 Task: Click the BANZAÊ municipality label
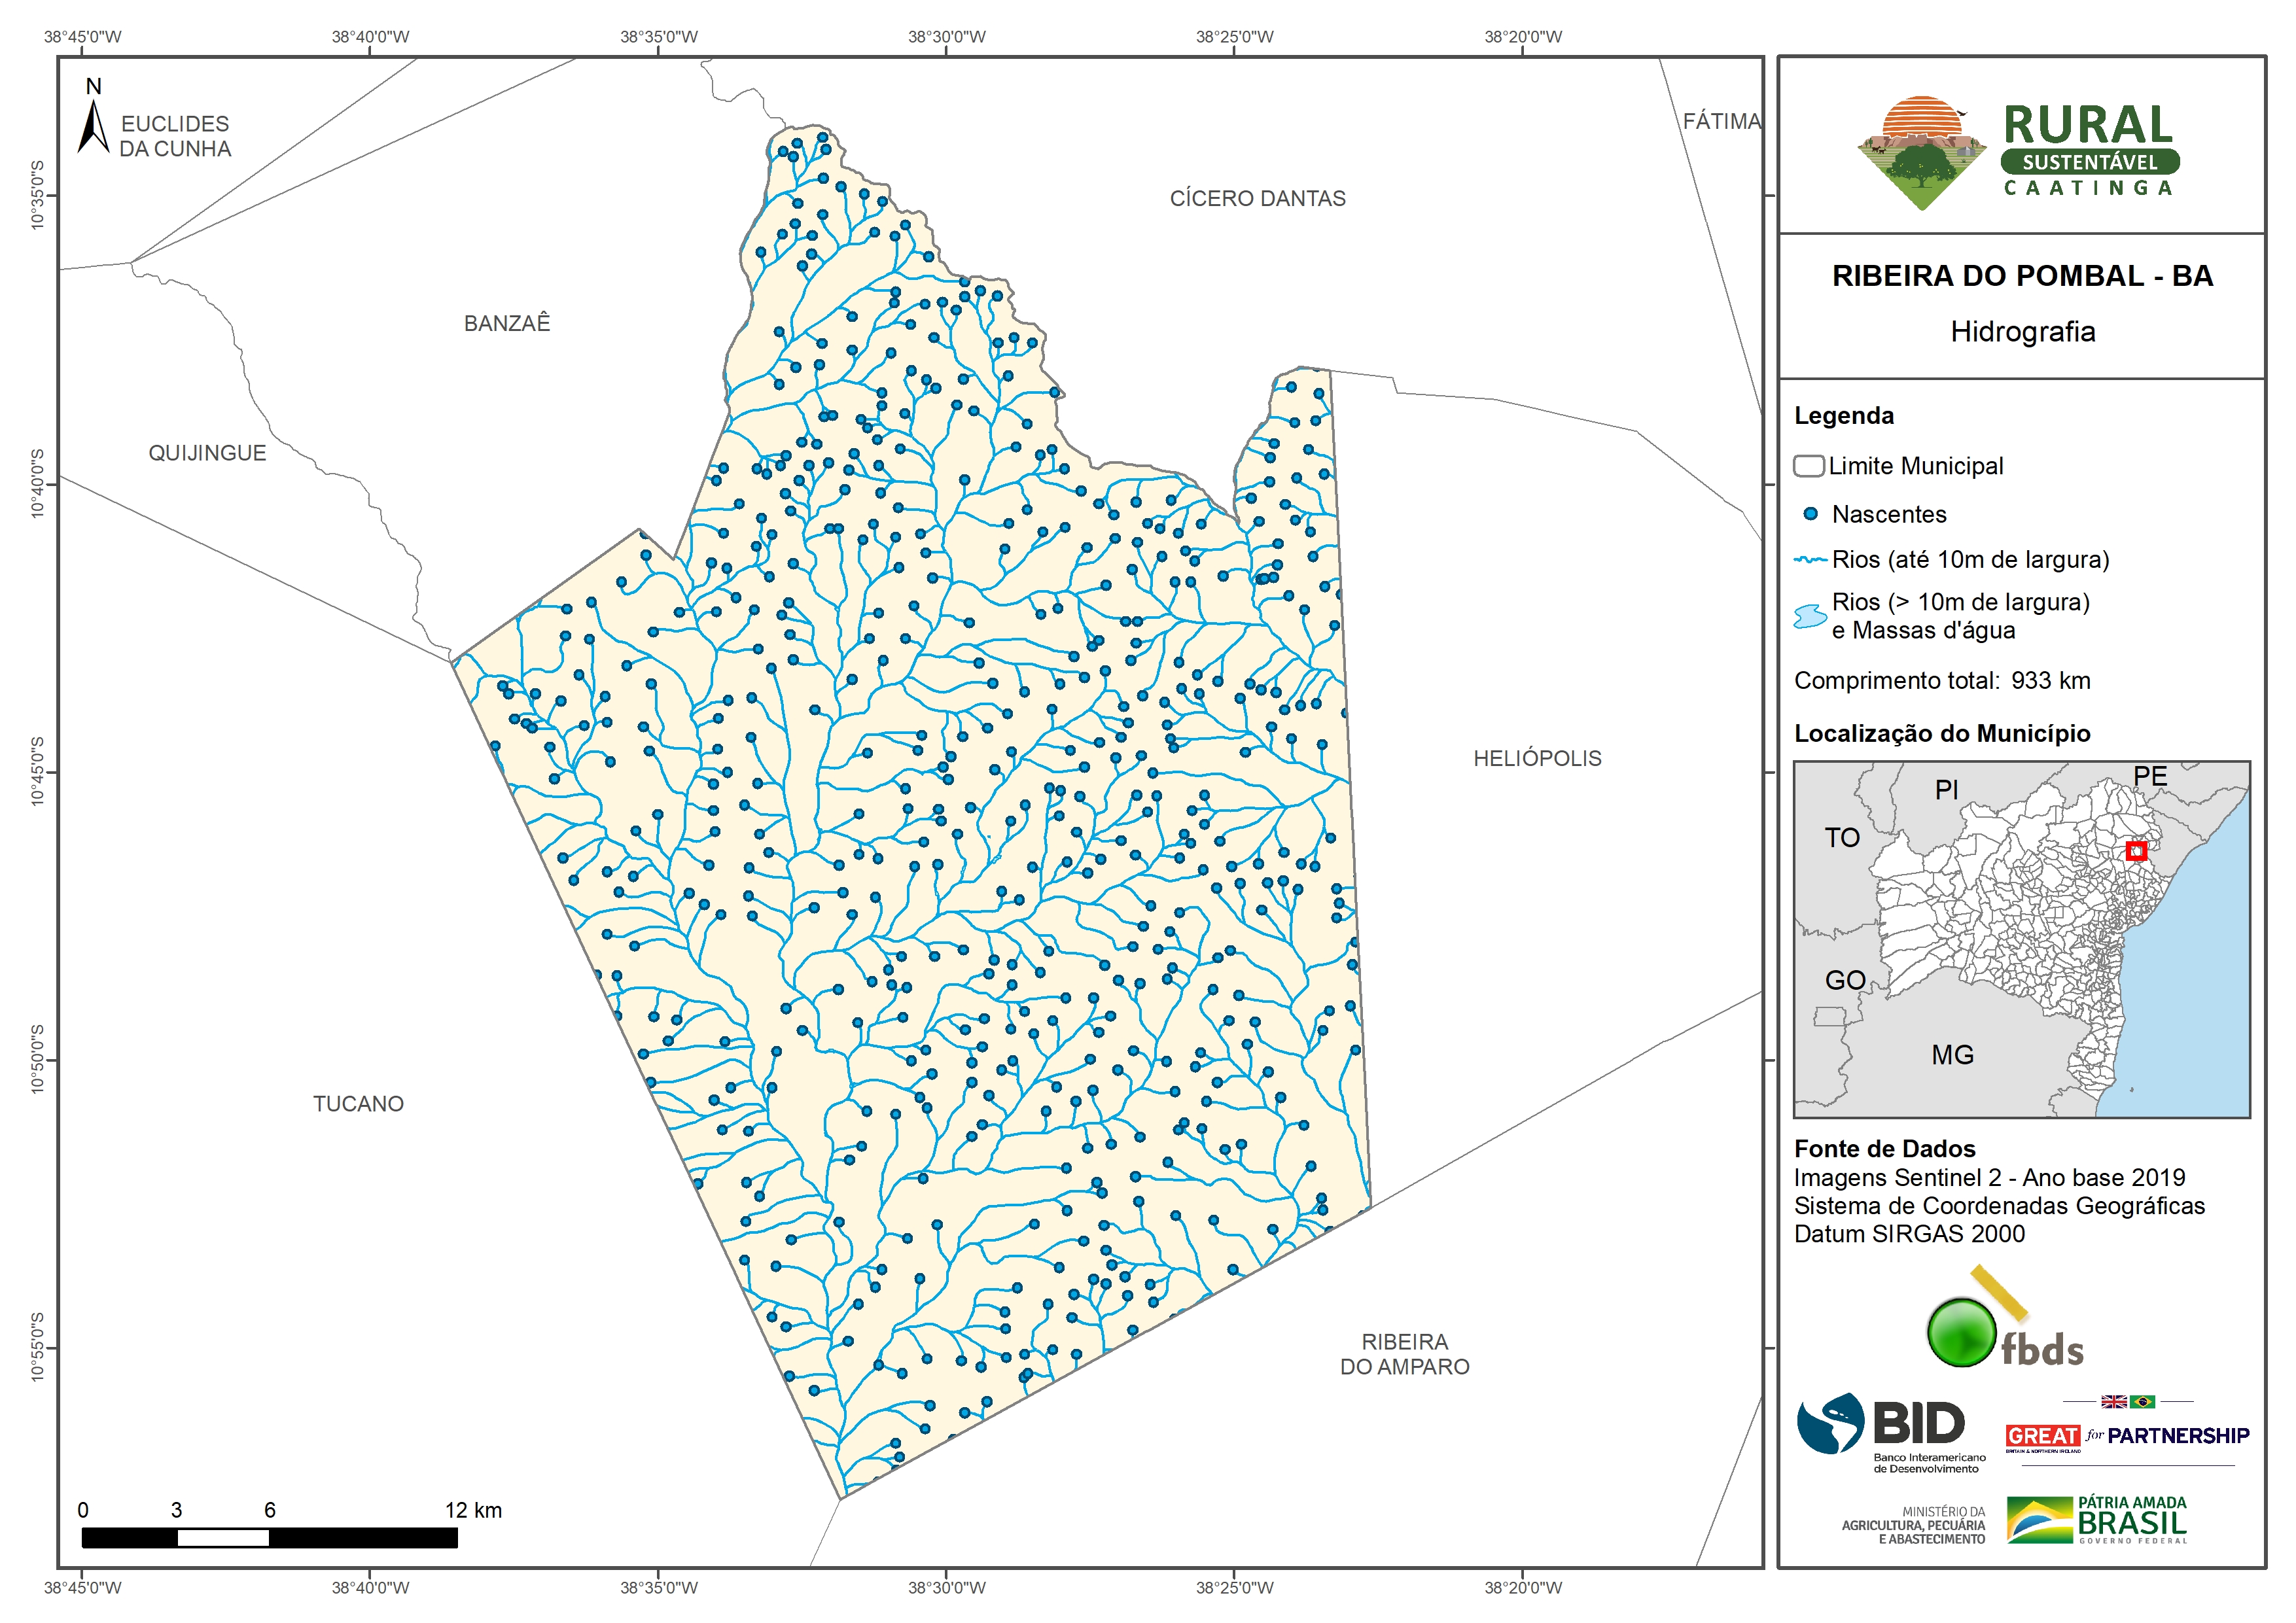coord(507,323)
